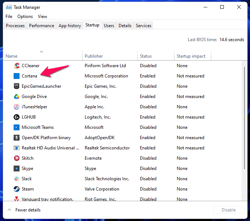This screenshot has width=250, height=221.
Task: Switch to the Performance tab
Action: [42, 26]
